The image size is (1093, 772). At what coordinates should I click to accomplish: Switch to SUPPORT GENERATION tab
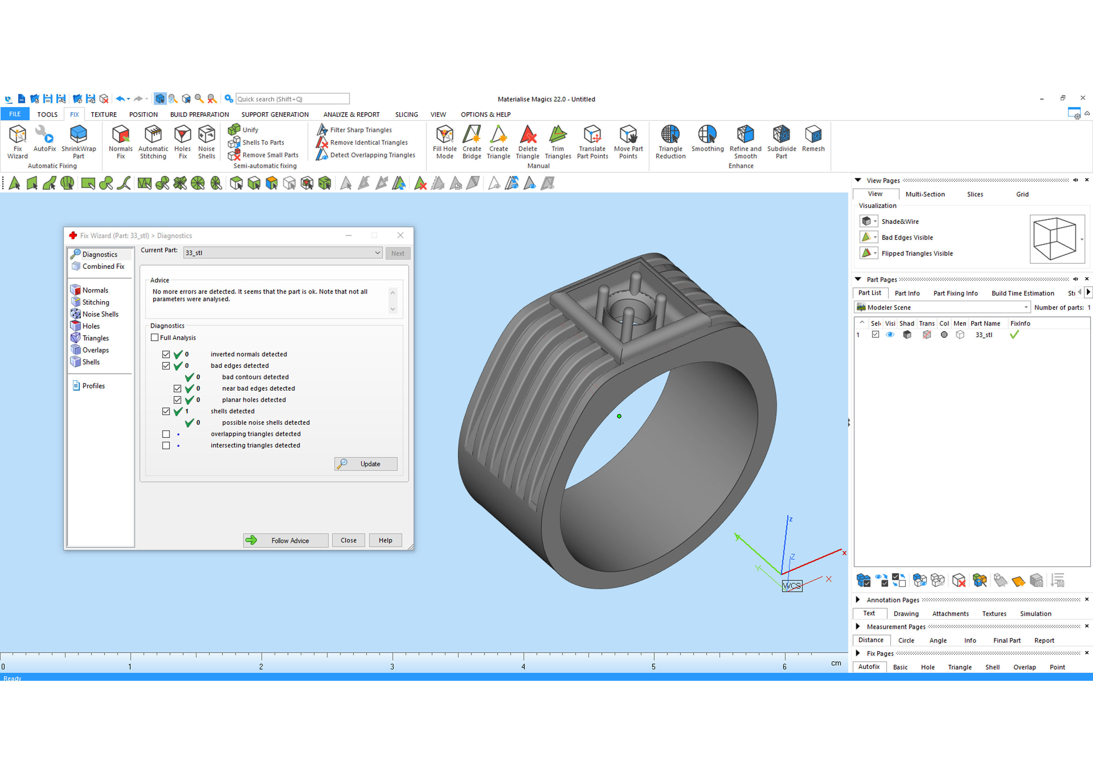(x=275, y=114)
